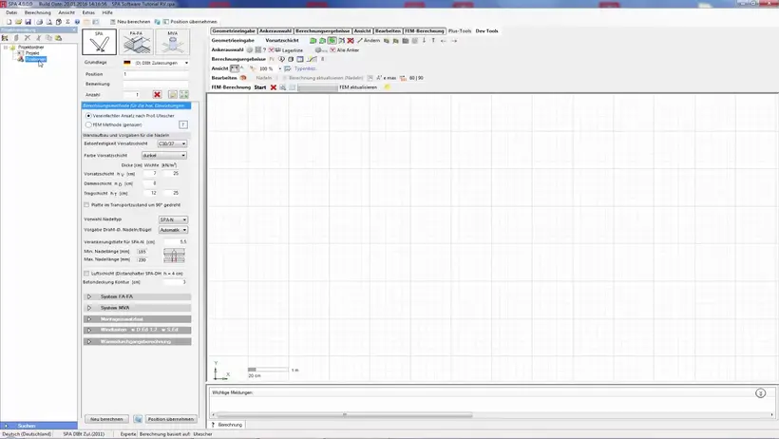Select Vereinfachter Ansatz nach Prof. Utescher

click(x=88, y=115)
